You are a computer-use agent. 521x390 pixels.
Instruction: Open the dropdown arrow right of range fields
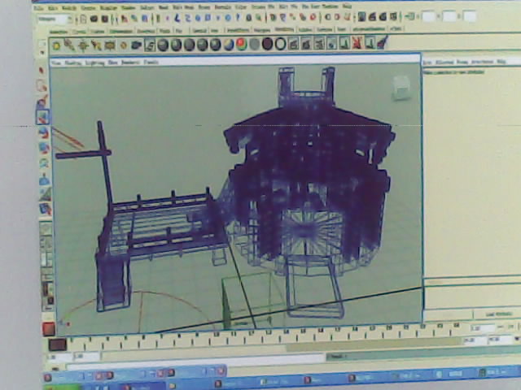tap(517, 339)
